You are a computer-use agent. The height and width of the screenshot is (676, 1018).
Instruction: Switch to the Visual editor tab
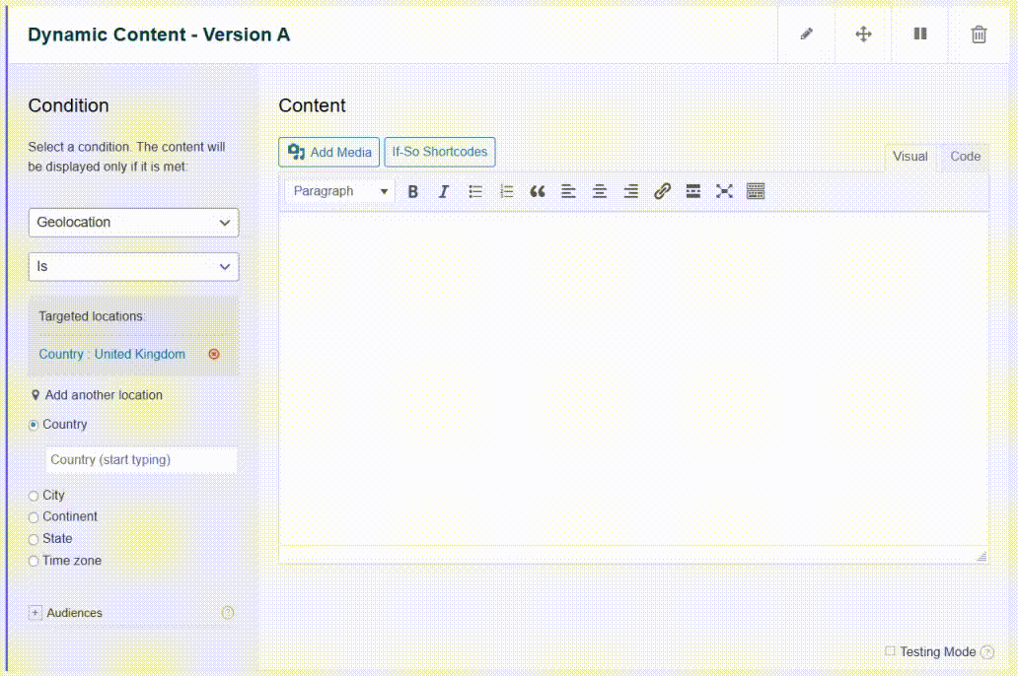pos(909,157)
